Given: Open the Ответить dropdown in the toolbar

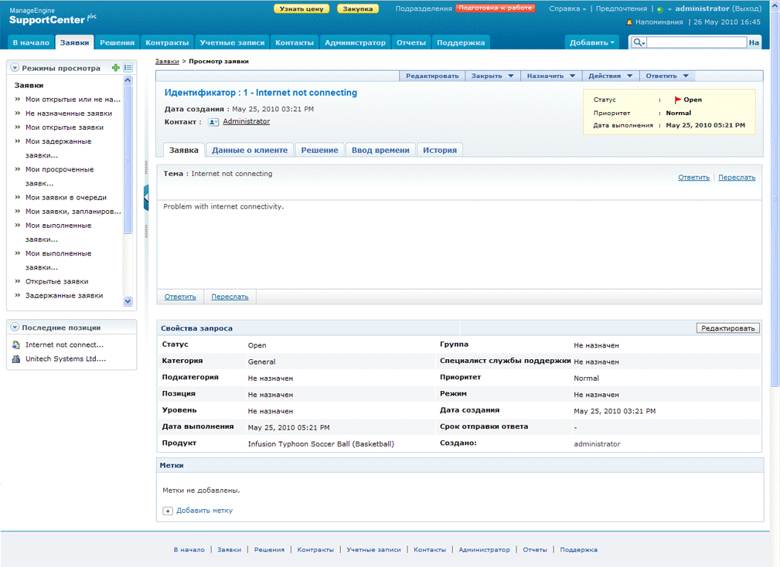Looking at the screenshot, I should 667,76.
